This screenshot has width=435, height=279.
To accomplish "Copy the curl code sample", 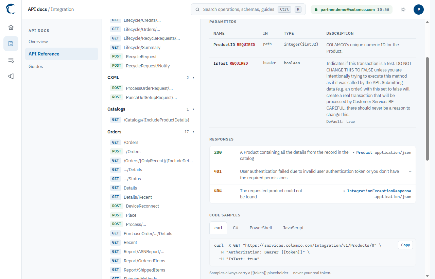I will (x=405, y=245).
